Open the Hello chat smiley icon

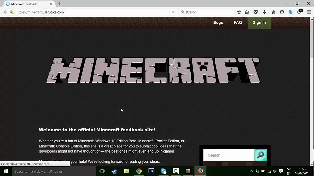282,12
